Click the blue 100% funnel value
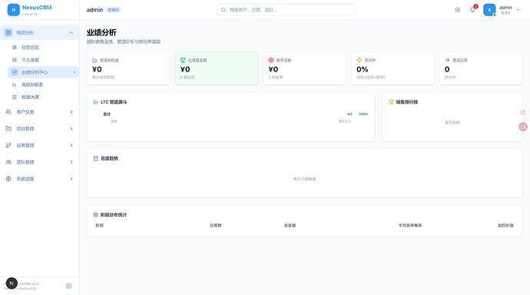Image resolution: width=530 pixels, height=295 pixels. (363, 114)
